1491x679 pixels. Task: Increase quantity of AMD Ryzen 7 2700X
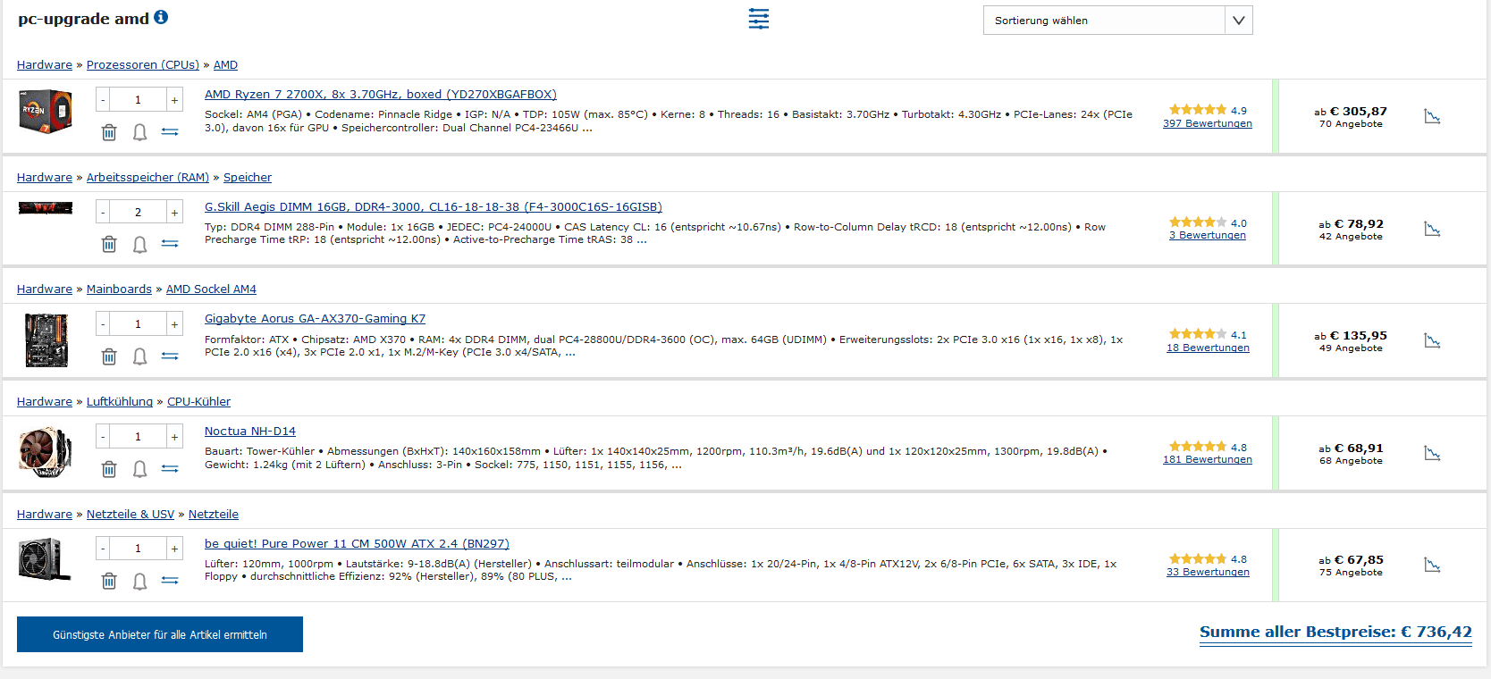pos(174,100)
